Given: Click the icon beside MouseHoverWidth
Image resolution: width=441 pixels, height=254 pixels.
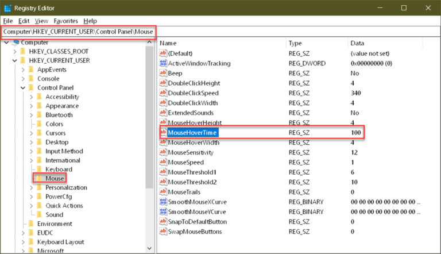Looking at the screenshot, I should point(163,142).
